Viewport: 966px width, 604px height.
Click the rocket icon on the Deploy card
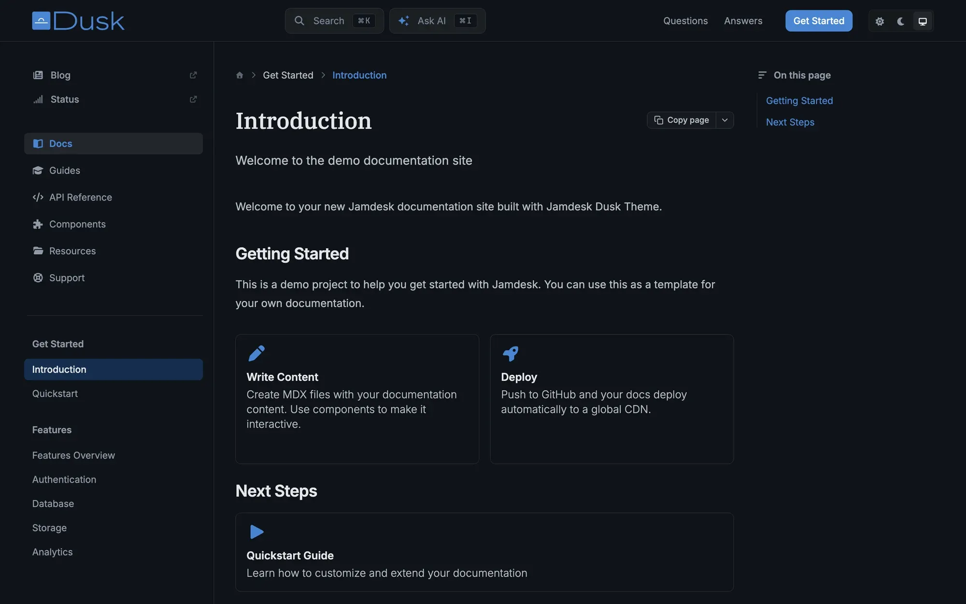pos(511,353)
